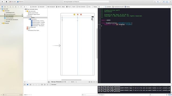Screen dimensions: 172x96
Task: Select Info.plist in the navigator
Action: click(8, 21)
